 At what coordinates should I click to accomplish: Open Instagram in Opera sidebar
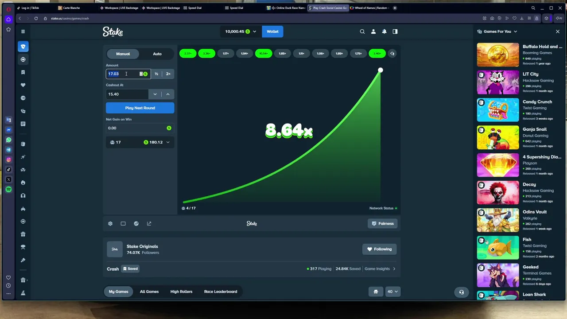coord(8,159)
